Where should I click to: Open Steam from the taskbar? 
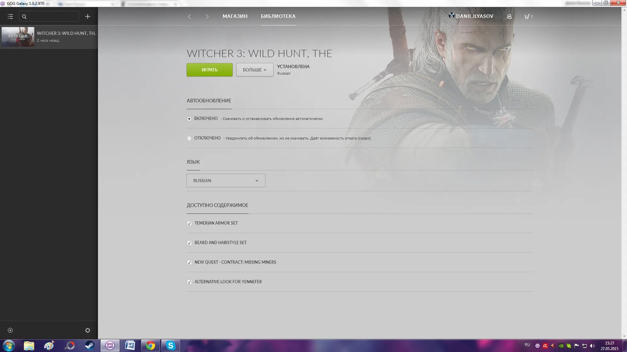(x=89, y=345)
